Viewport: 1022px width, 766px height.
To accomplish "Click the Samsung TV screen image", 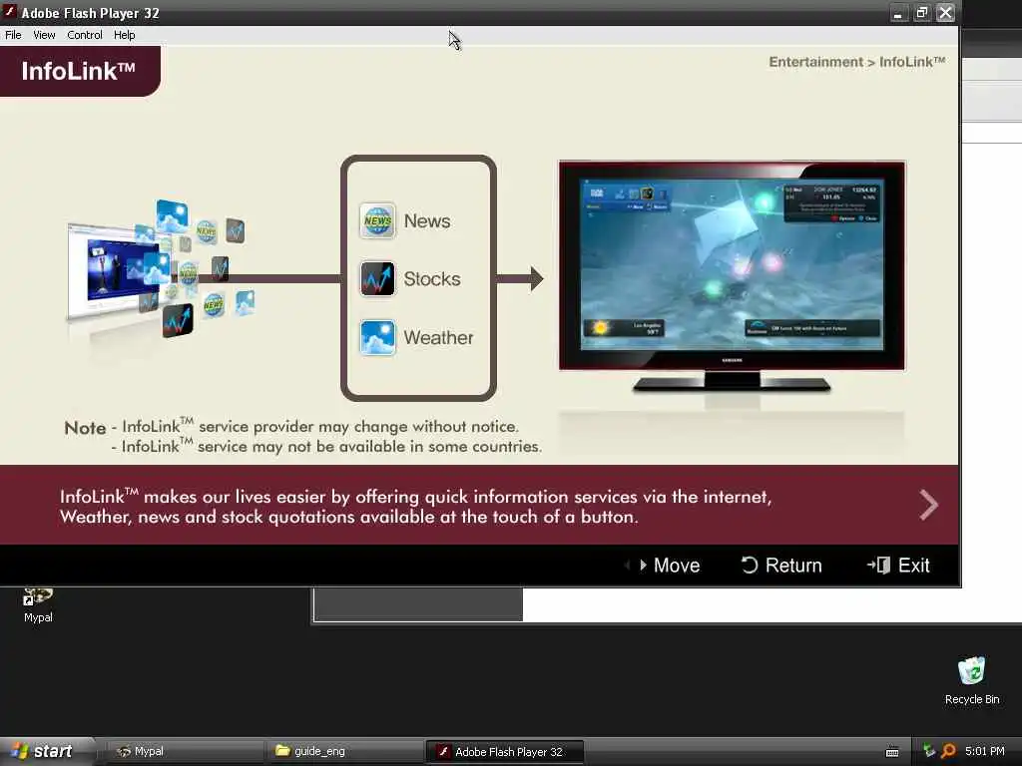I will 732,265.
